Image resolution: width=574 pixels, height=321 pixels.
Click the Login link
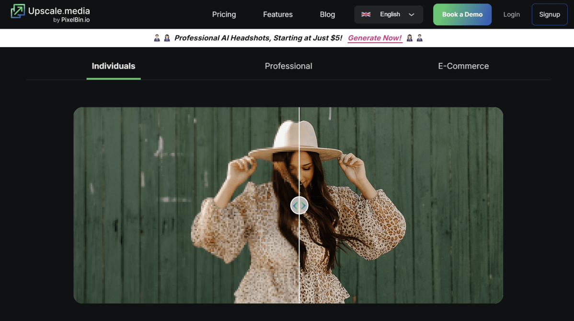(511, 14)
